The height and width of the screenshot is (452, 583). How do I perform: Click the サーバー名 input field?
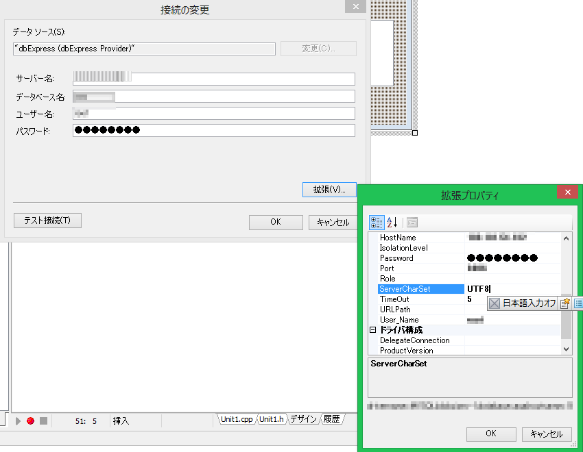point(214,79)
